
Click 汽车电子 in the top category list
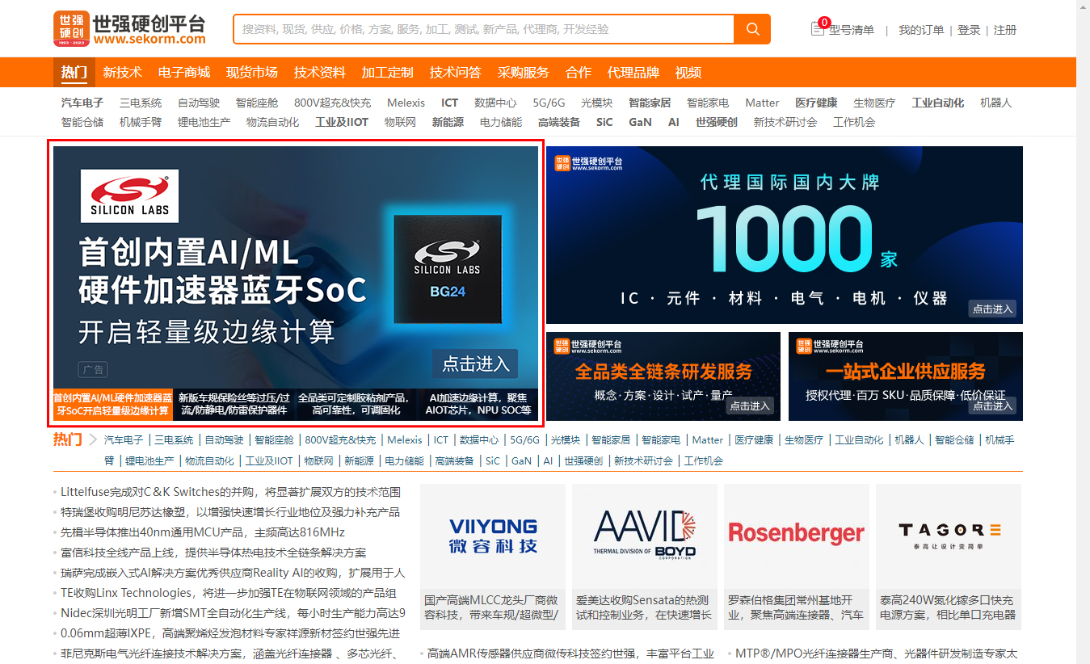[82, 103]
